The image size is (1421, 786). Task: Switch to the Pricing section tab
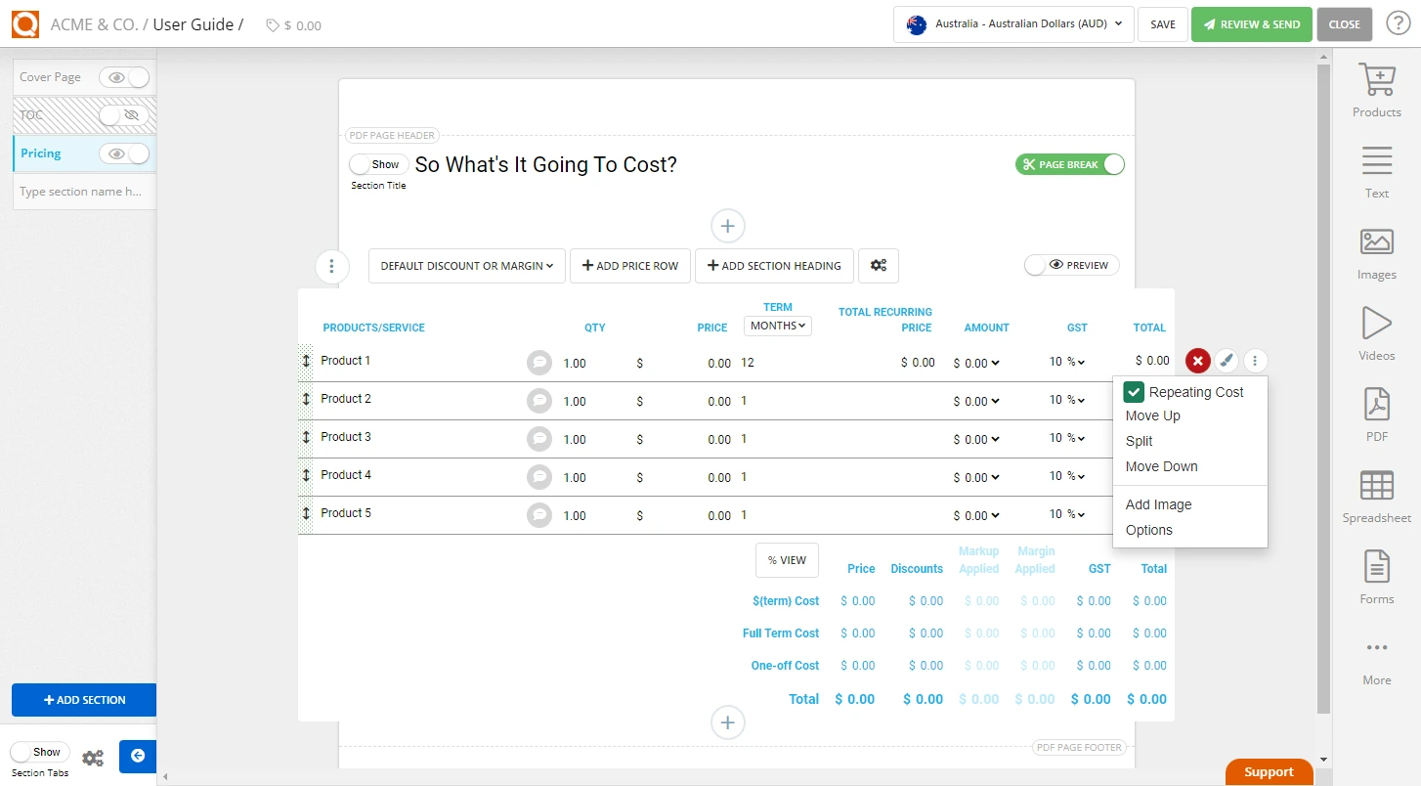(40, 153)
